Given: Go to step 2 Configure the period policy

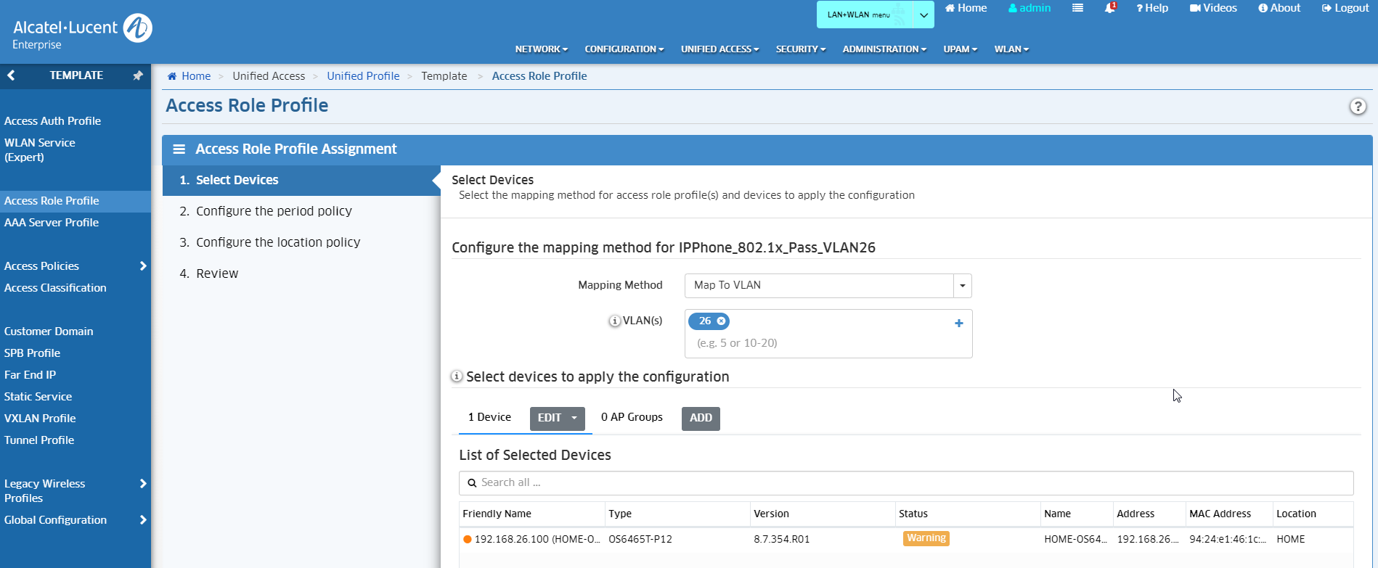Looking at the screenshot, I should tap(274, 211).
